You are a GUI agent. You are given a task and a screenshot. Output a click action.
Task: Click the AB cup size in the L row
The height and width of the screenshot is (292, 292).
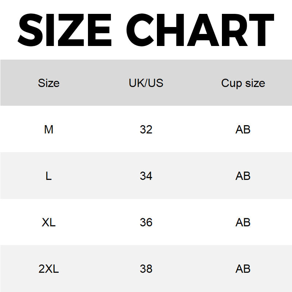[243, 176]
